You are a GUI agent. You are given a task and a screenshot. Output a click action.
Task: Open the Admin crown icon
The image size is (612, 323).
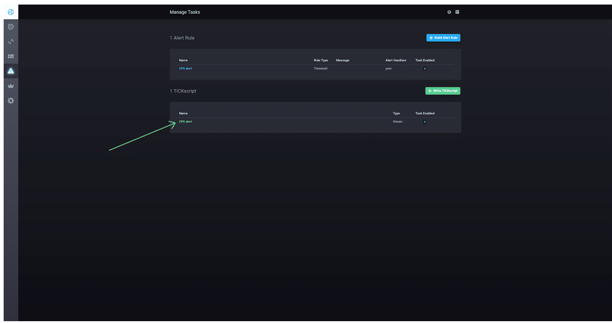[11, 86]
